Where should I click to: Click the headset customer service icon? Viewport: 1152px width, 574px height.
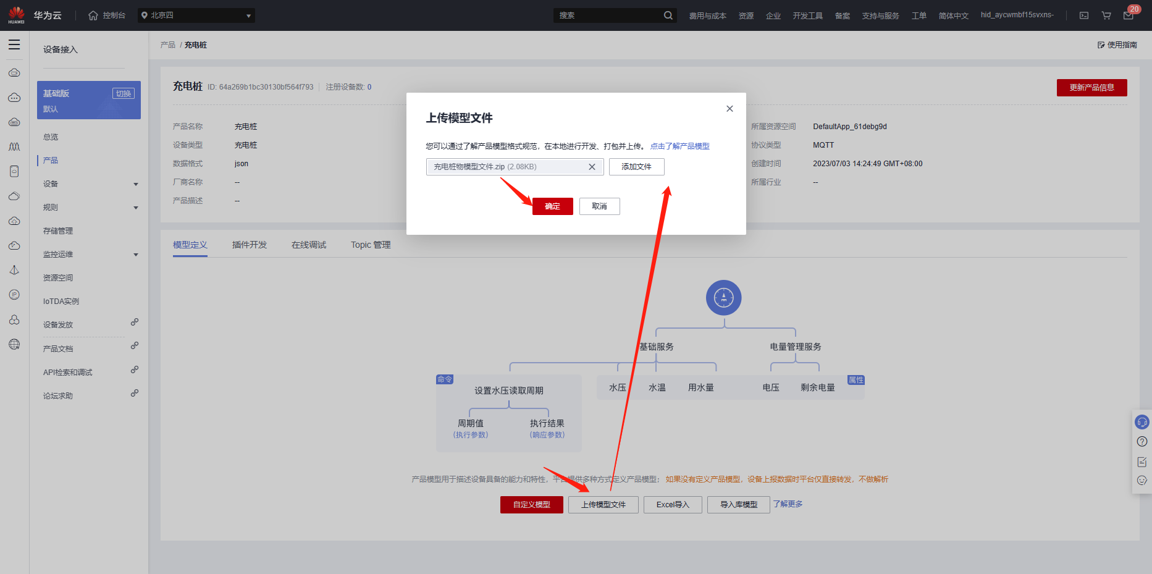(x=1142, y=422)
